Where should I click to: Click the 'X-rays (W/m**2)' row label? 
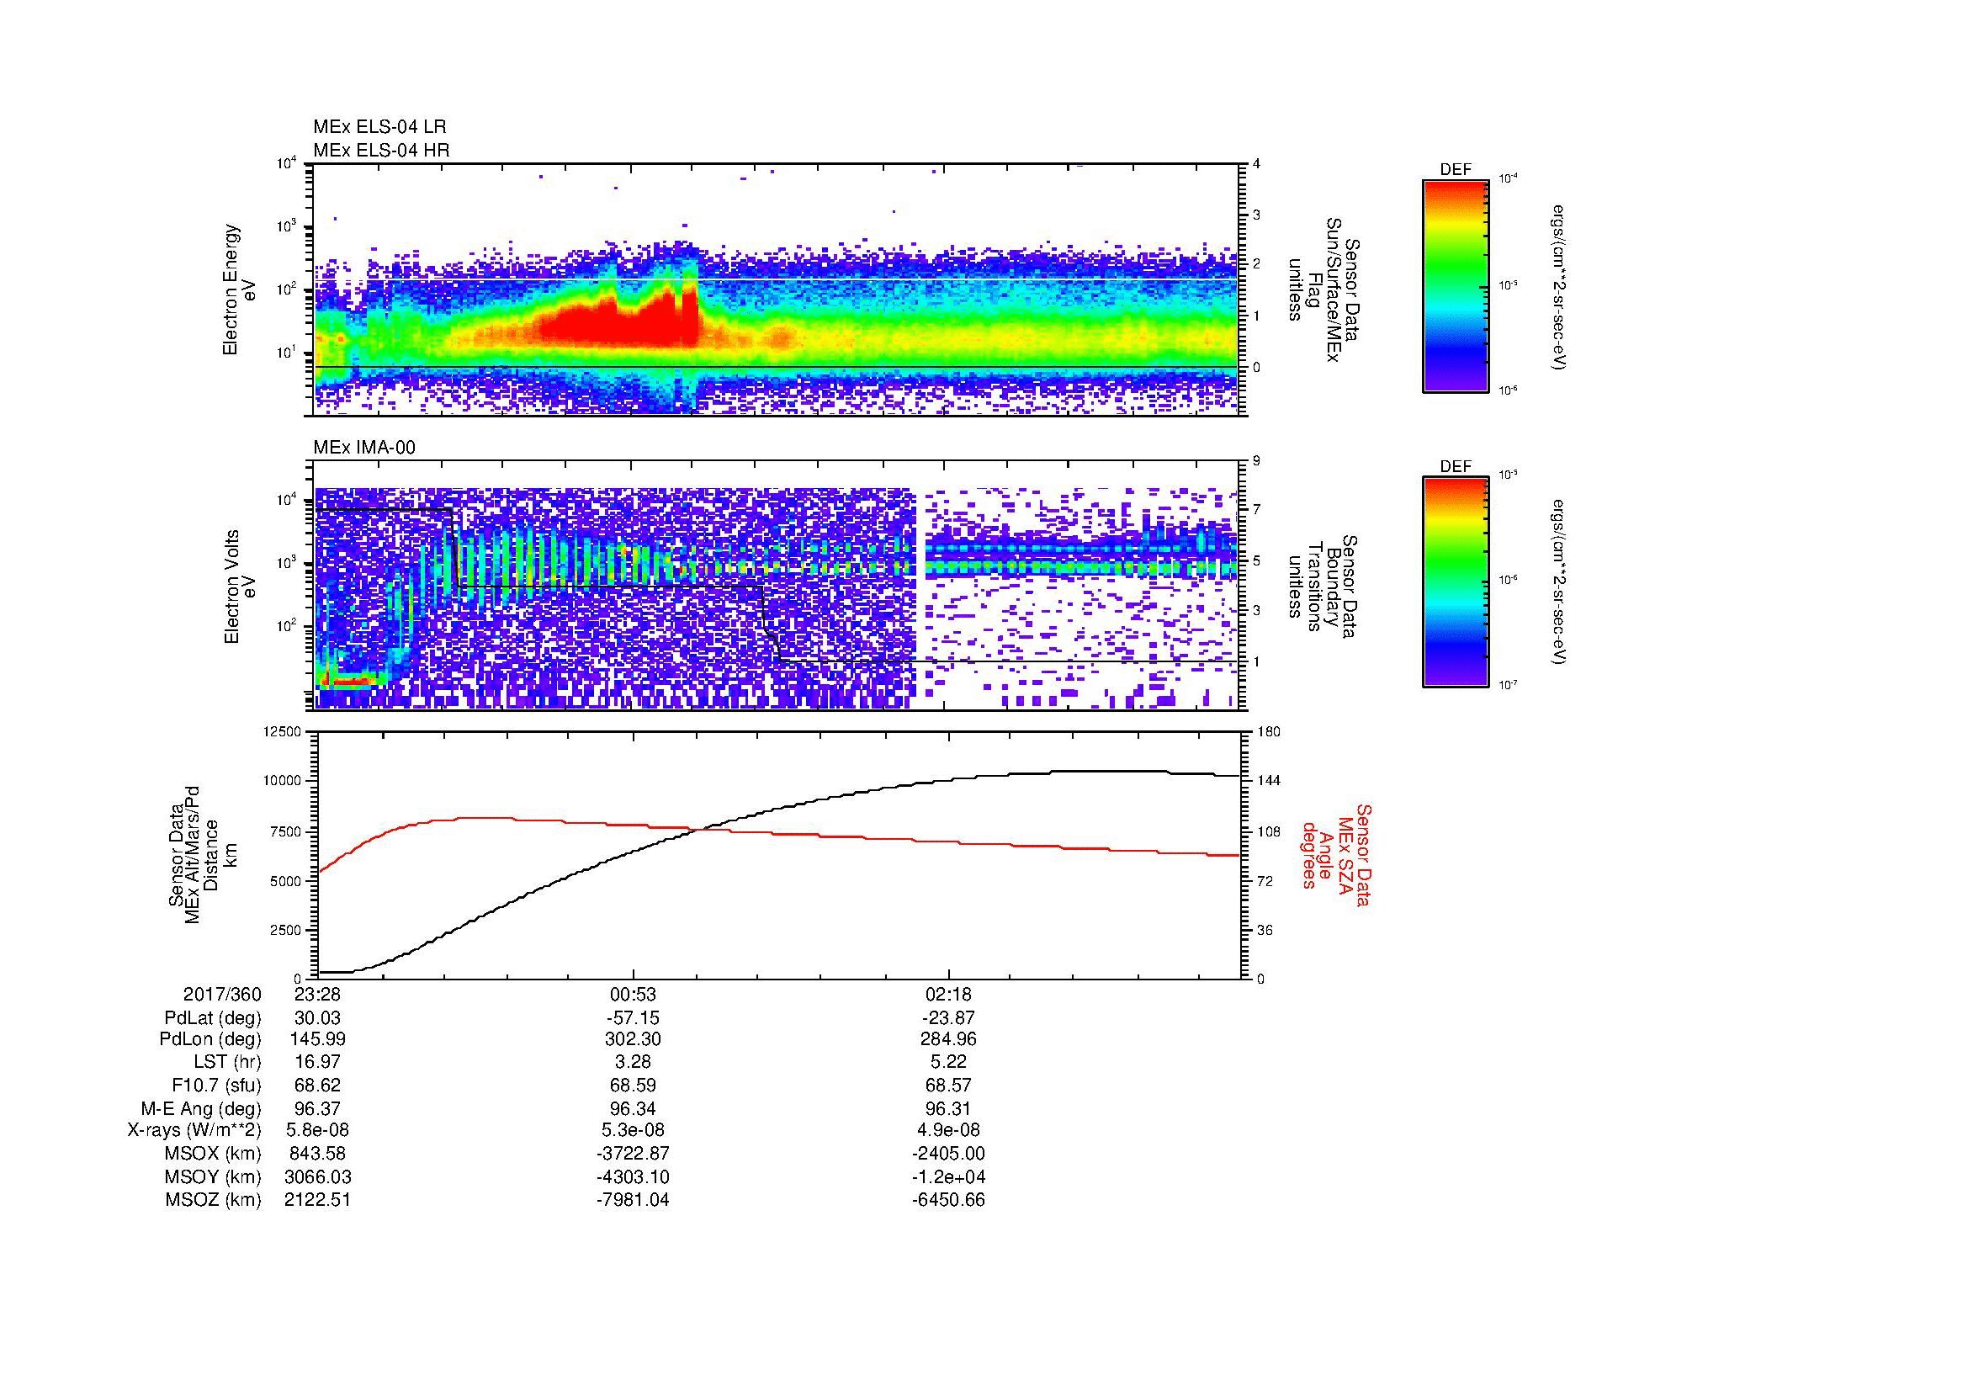tap(194, 1130)
